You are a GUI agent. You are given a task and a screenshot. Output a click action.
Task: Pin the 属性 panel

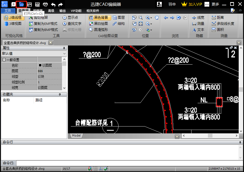pyautogui.click(x=64, y=48)
